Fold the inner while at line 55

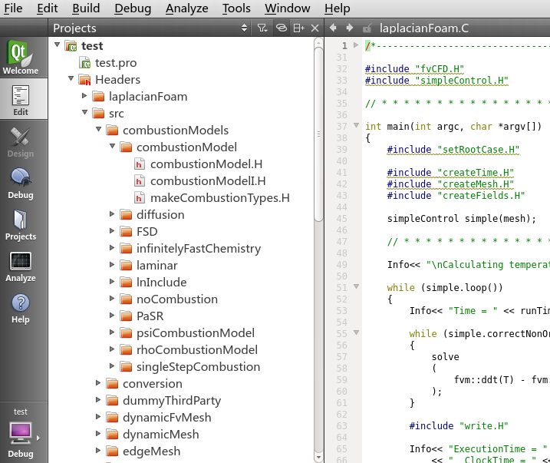(x=356, y=332)
